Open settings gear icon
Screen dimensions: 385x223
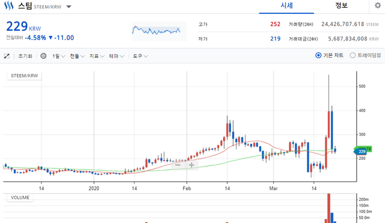tap(378, 5)
